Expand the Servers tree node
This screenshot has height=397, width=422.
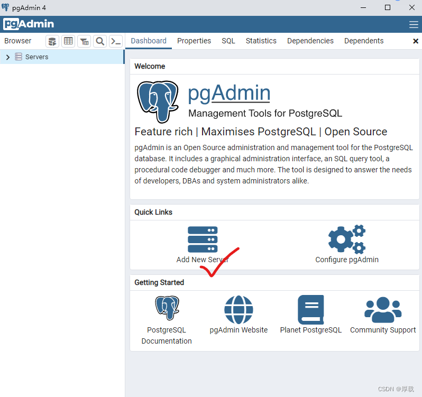tap(7, 57)
